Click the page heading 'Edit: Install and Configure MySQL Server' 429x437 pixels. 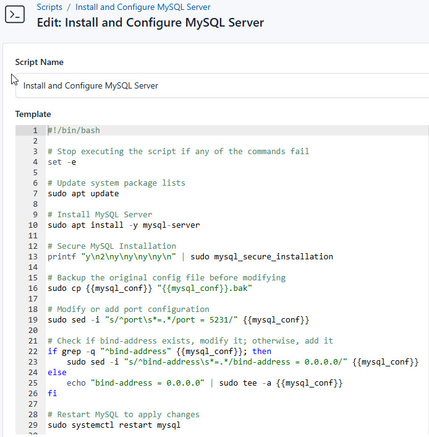[x=150, y=22]
